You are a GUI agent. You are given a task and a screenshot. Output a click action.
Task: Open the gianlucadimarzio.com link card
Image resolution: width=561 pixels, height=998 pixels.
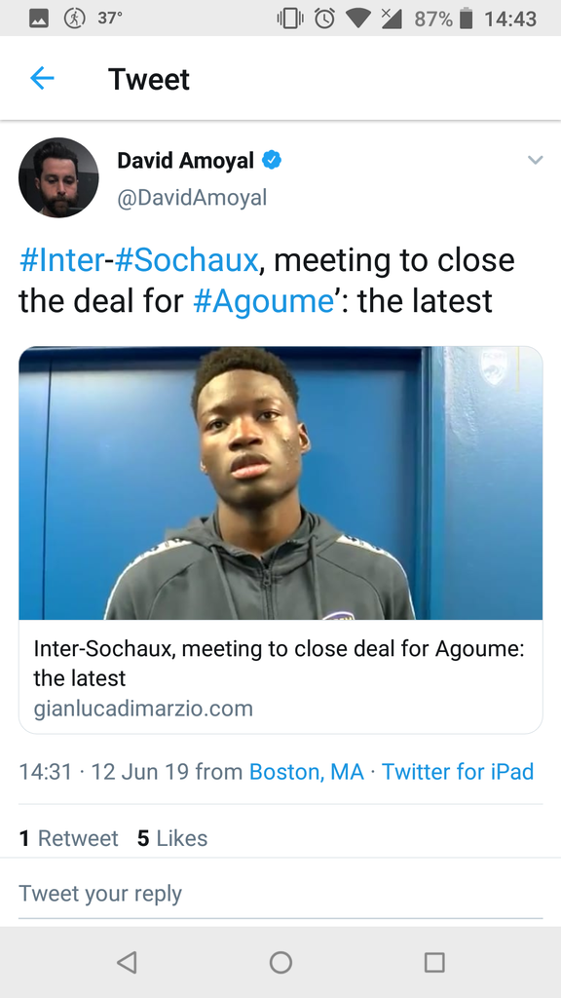pyautogui.click(x=280, y=676)
